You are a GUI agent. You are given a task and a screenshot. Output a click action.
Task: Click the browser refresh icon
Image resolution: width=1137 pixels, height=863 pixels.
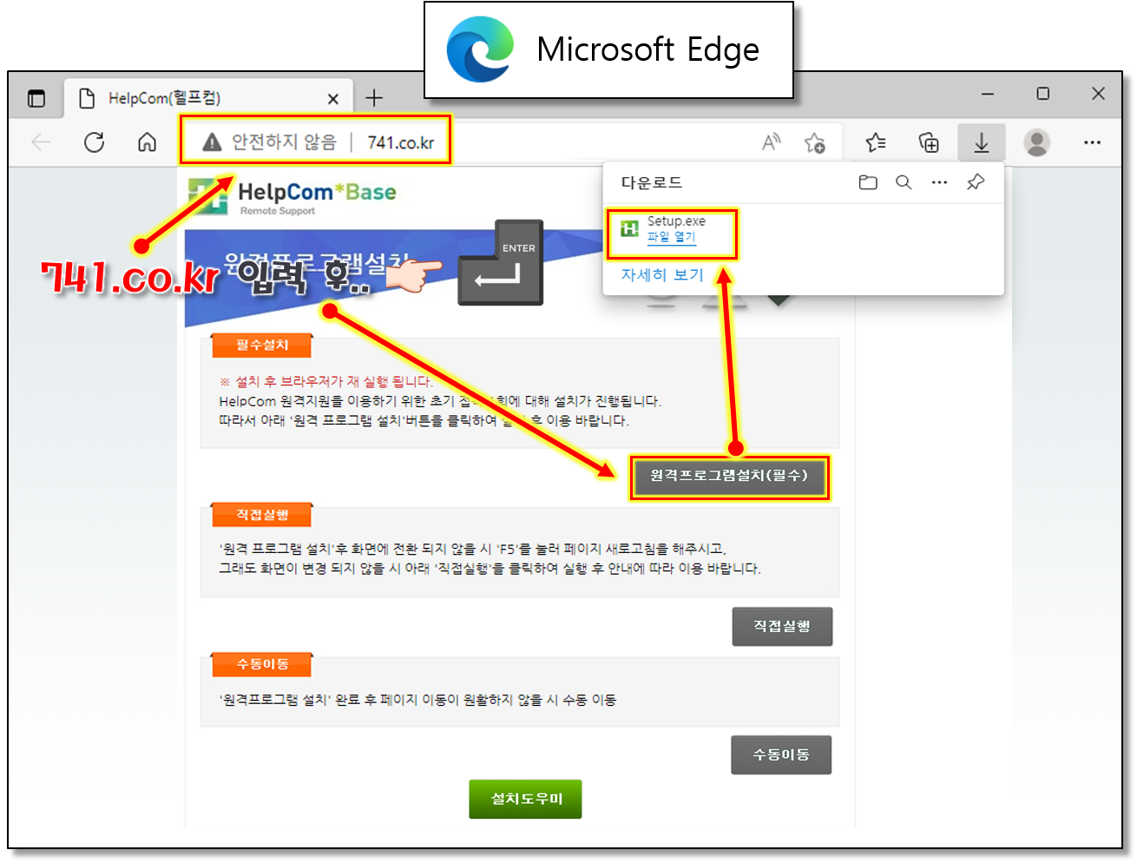(94, 142)
